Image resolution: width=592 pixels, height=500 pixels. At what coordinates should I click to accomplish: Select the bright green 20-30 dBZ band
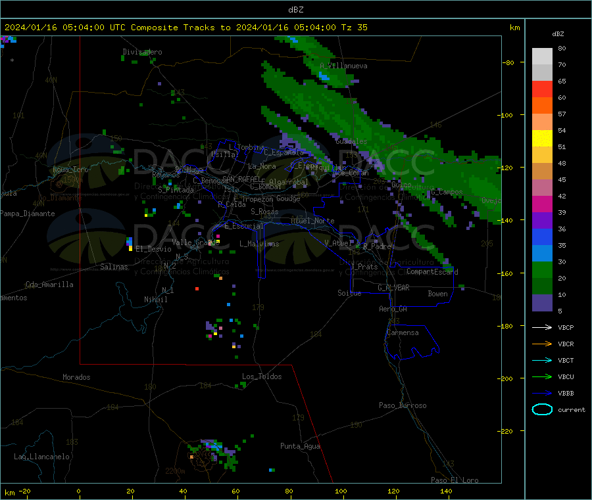542,269
